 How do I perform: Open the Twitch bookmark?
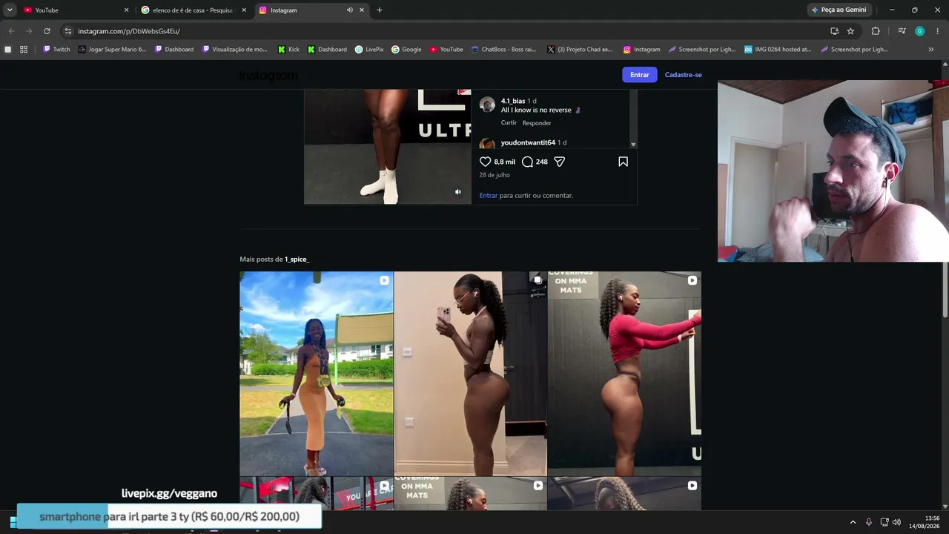tap(56, 50)
